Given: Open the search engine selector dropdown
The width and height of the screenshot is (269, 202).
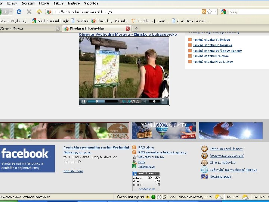Looking at the screenshot, I should [x=225, y=12].
